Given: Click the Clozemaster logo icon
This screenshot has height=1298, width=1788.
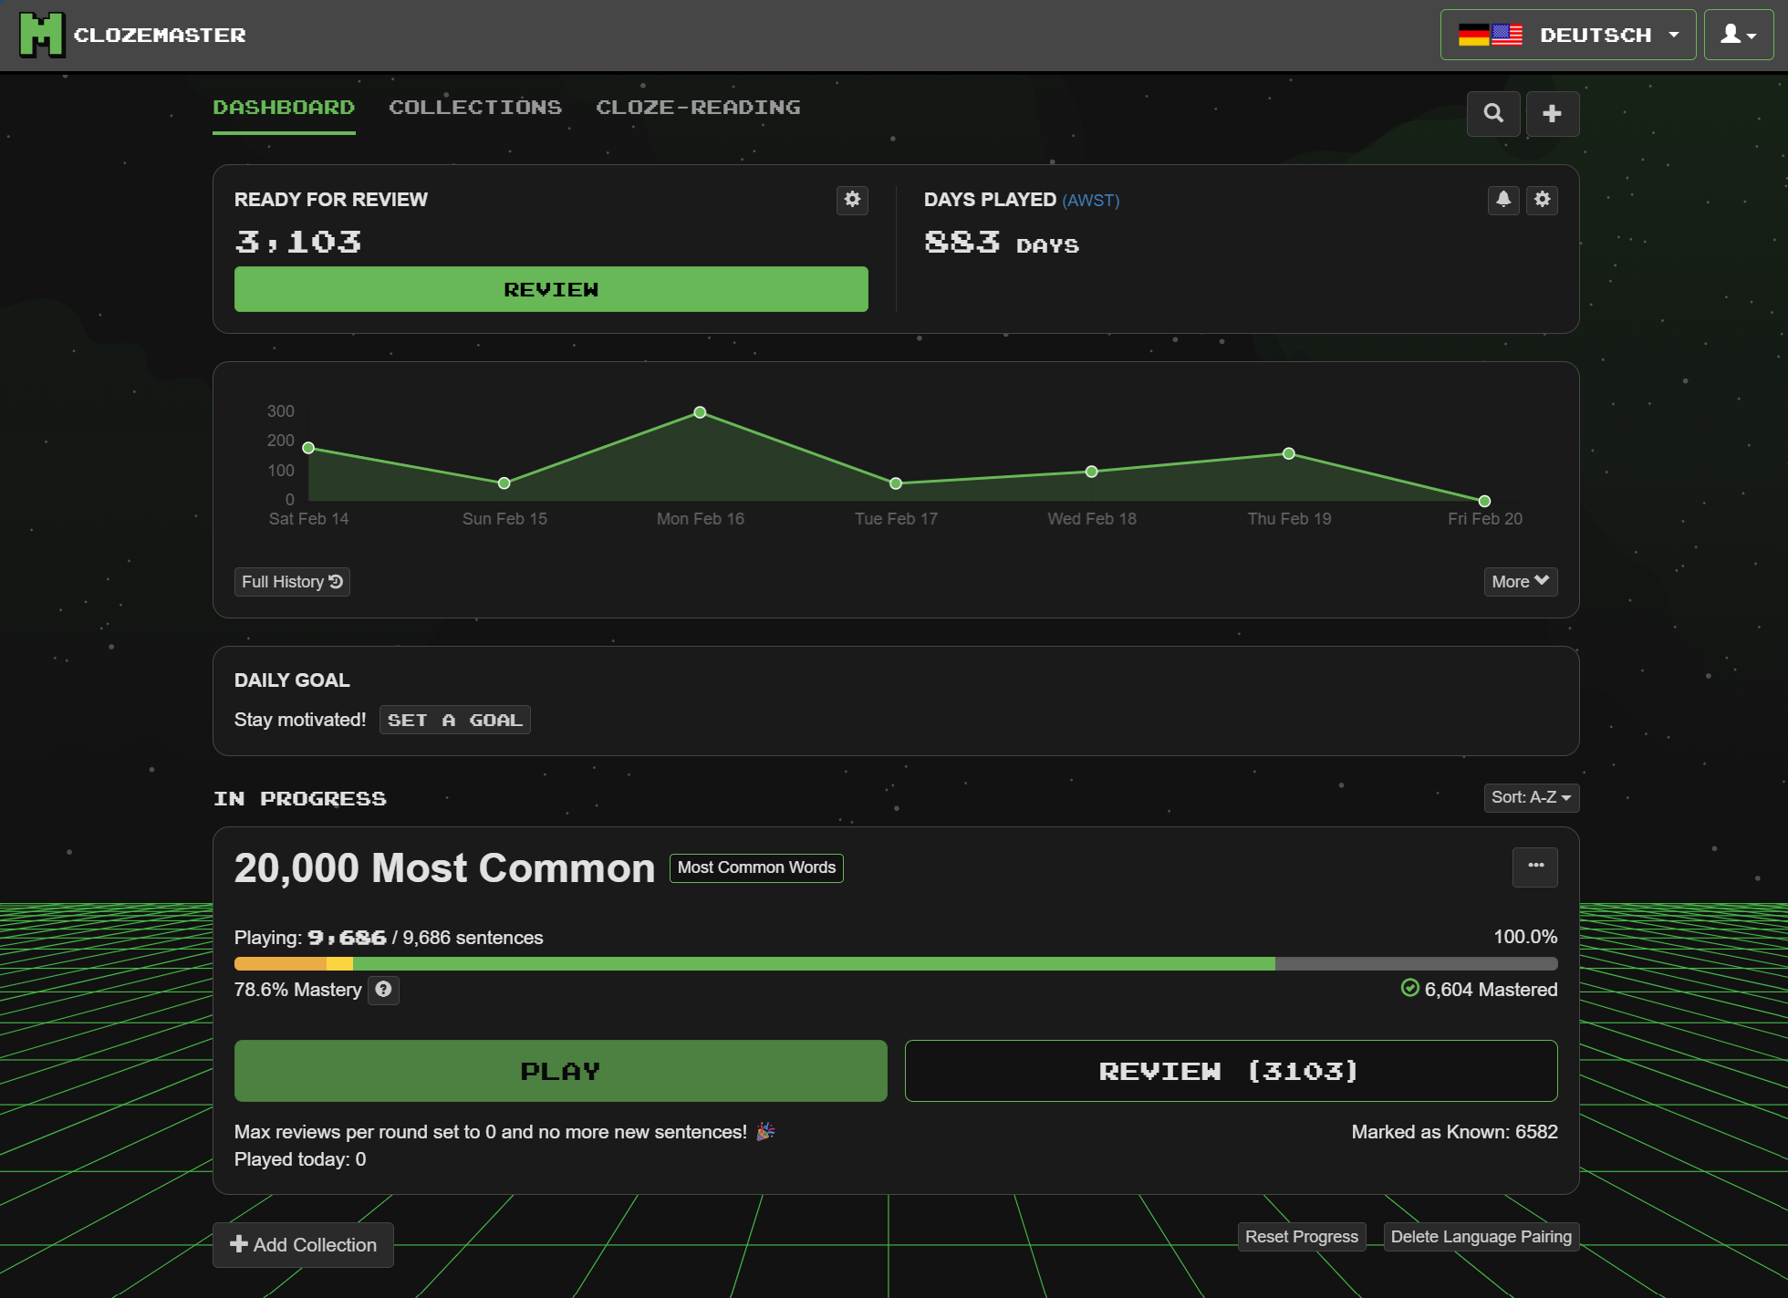Looking at the screenshot, I should click(x=41, y=35).
